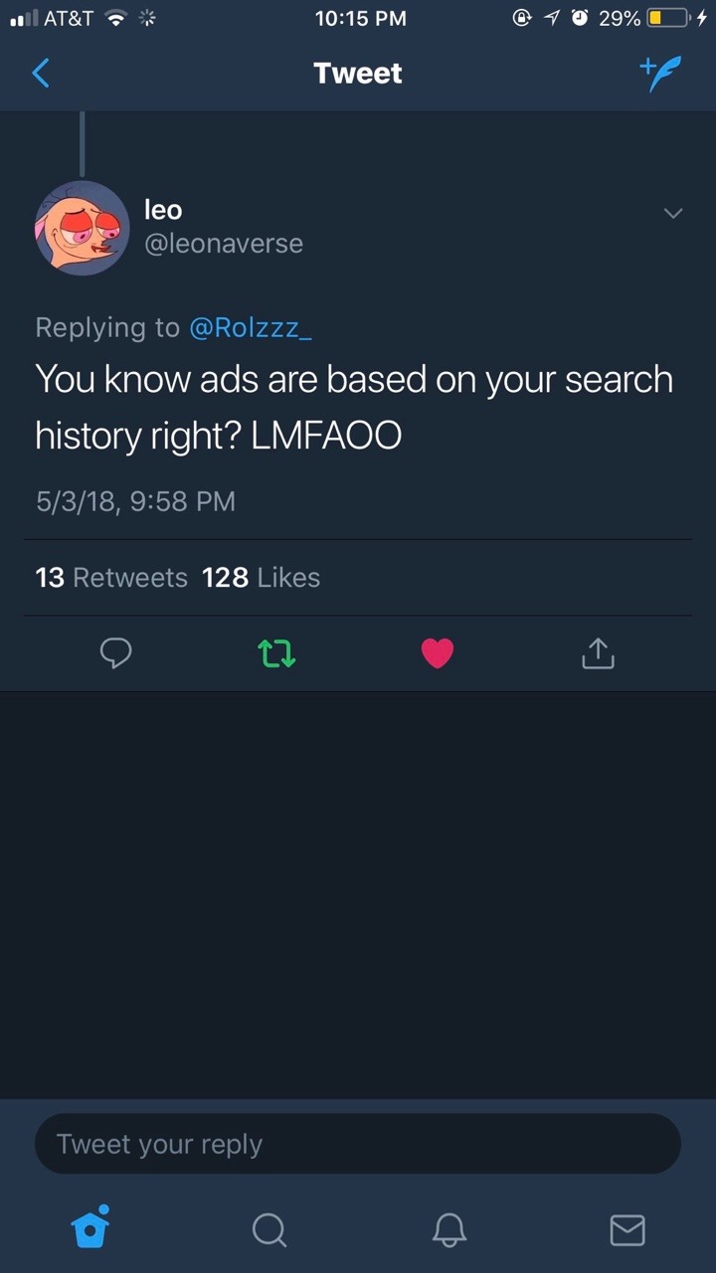716x1273 pixels.
Task: Tap the Tweet your reply field
Action: (358, 1144)
